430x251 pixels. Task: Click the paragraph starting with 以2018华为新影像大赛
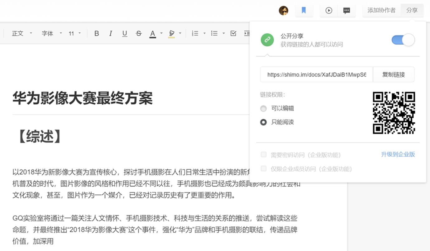click(x=156, y=184)
